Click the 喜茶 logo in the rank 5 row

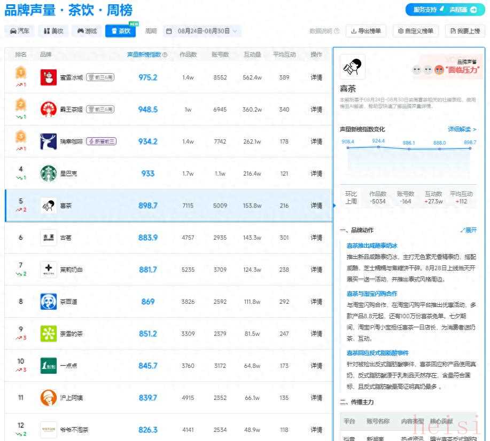(x=49, y=206)
